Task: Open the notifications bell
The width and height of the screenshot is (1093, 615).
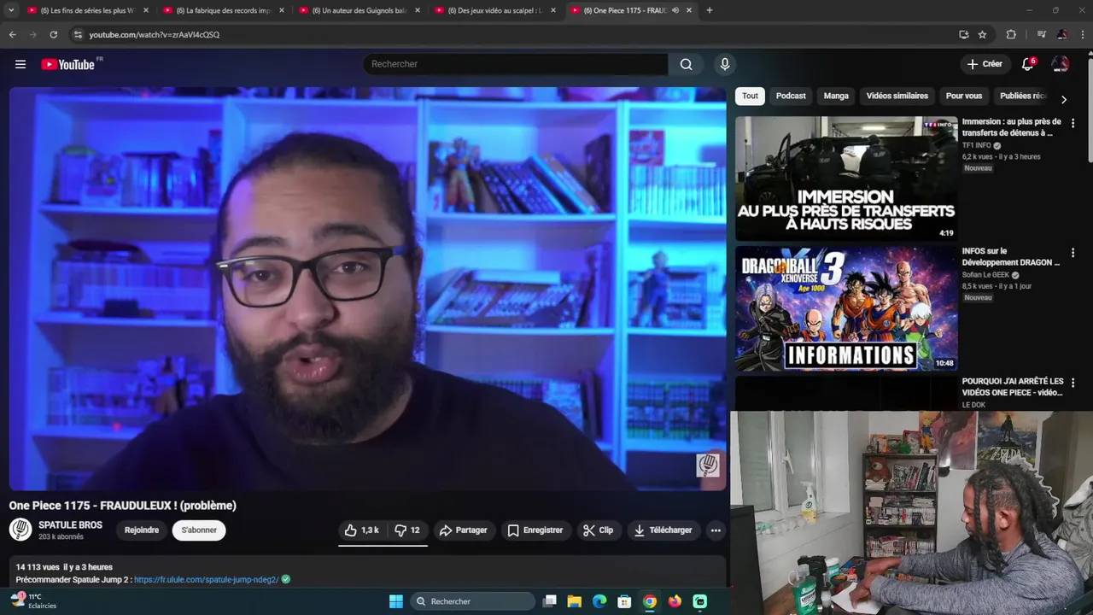Action: pyautogui.click(x=1027, y=64)
